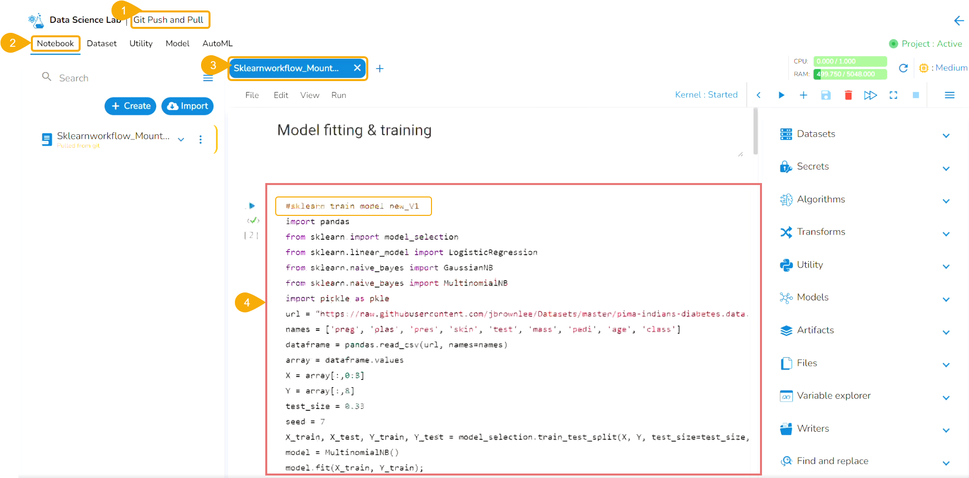This screenshot has width=969, height=478.
Task: Click the Writers panel icon
Action: [x=786, y=429]
